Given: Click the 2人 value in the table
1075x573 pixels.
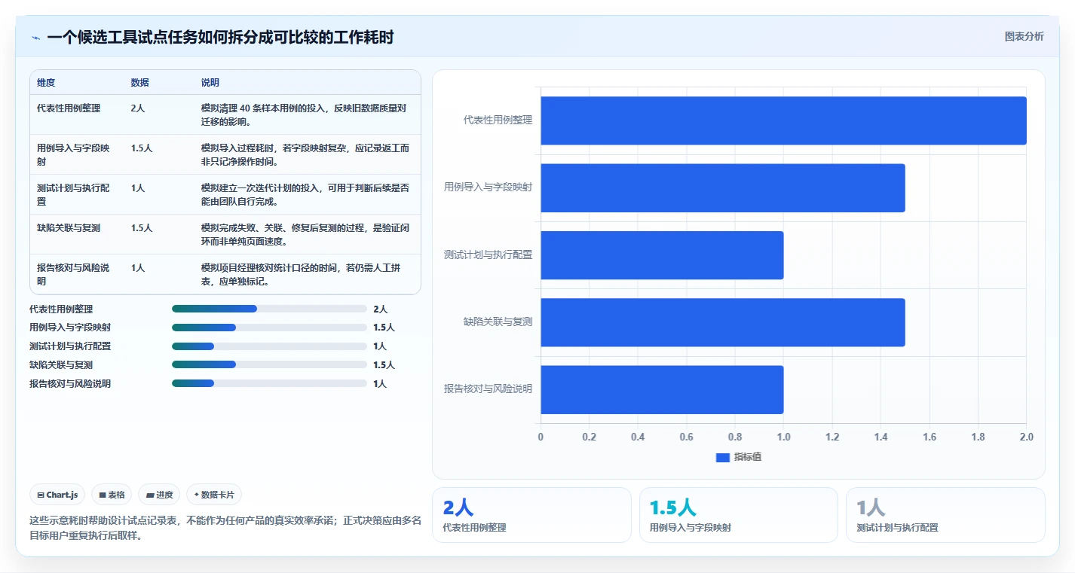Looking at the screenshot, I should coord(138,108).
